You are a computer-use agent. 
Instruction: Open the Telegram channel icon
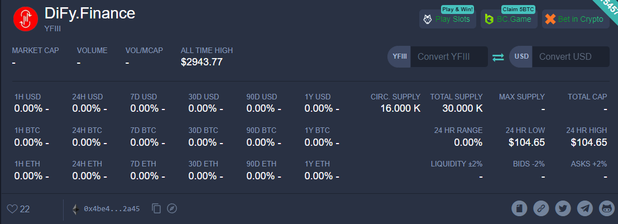585,208
